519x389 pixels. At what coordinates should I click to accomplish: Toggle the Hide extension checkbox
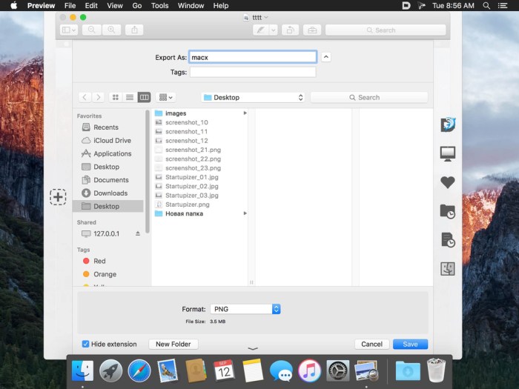tap(86, 344)
